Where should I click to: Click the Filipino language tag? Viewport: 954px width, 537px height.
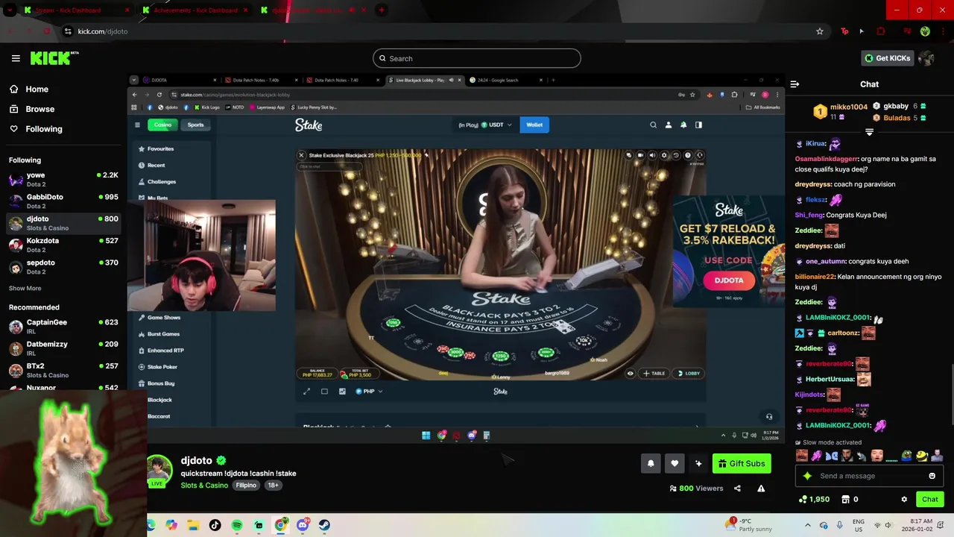[246, 486]
